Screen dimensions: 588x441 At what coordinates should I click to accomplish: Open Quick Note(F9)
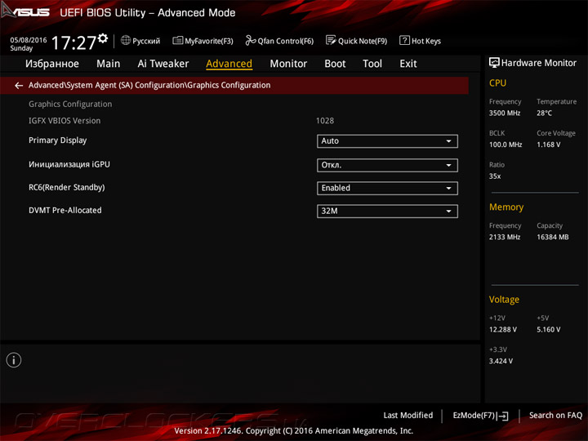pos(356,41)
